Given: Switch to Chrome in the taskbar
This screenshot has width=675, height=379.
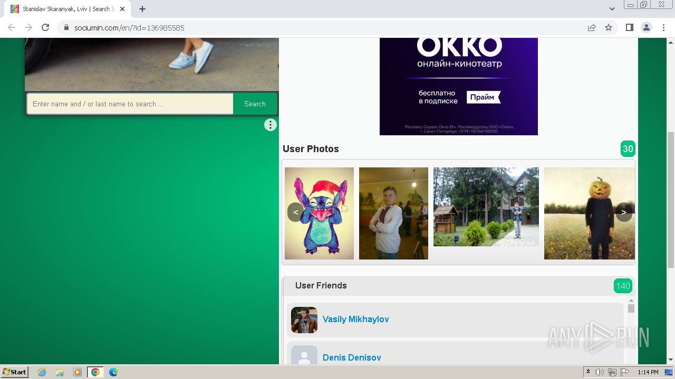Looking at the screenshot, I should (x=95, y=372).
